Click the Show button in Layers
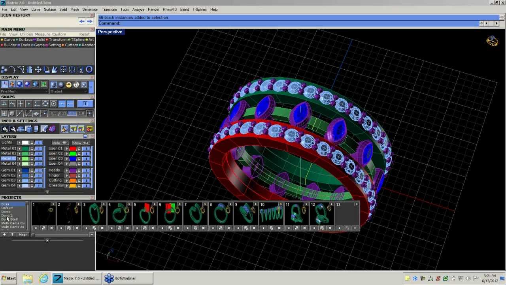This screenshot has height=285, width=506. [x=81, y=143]
